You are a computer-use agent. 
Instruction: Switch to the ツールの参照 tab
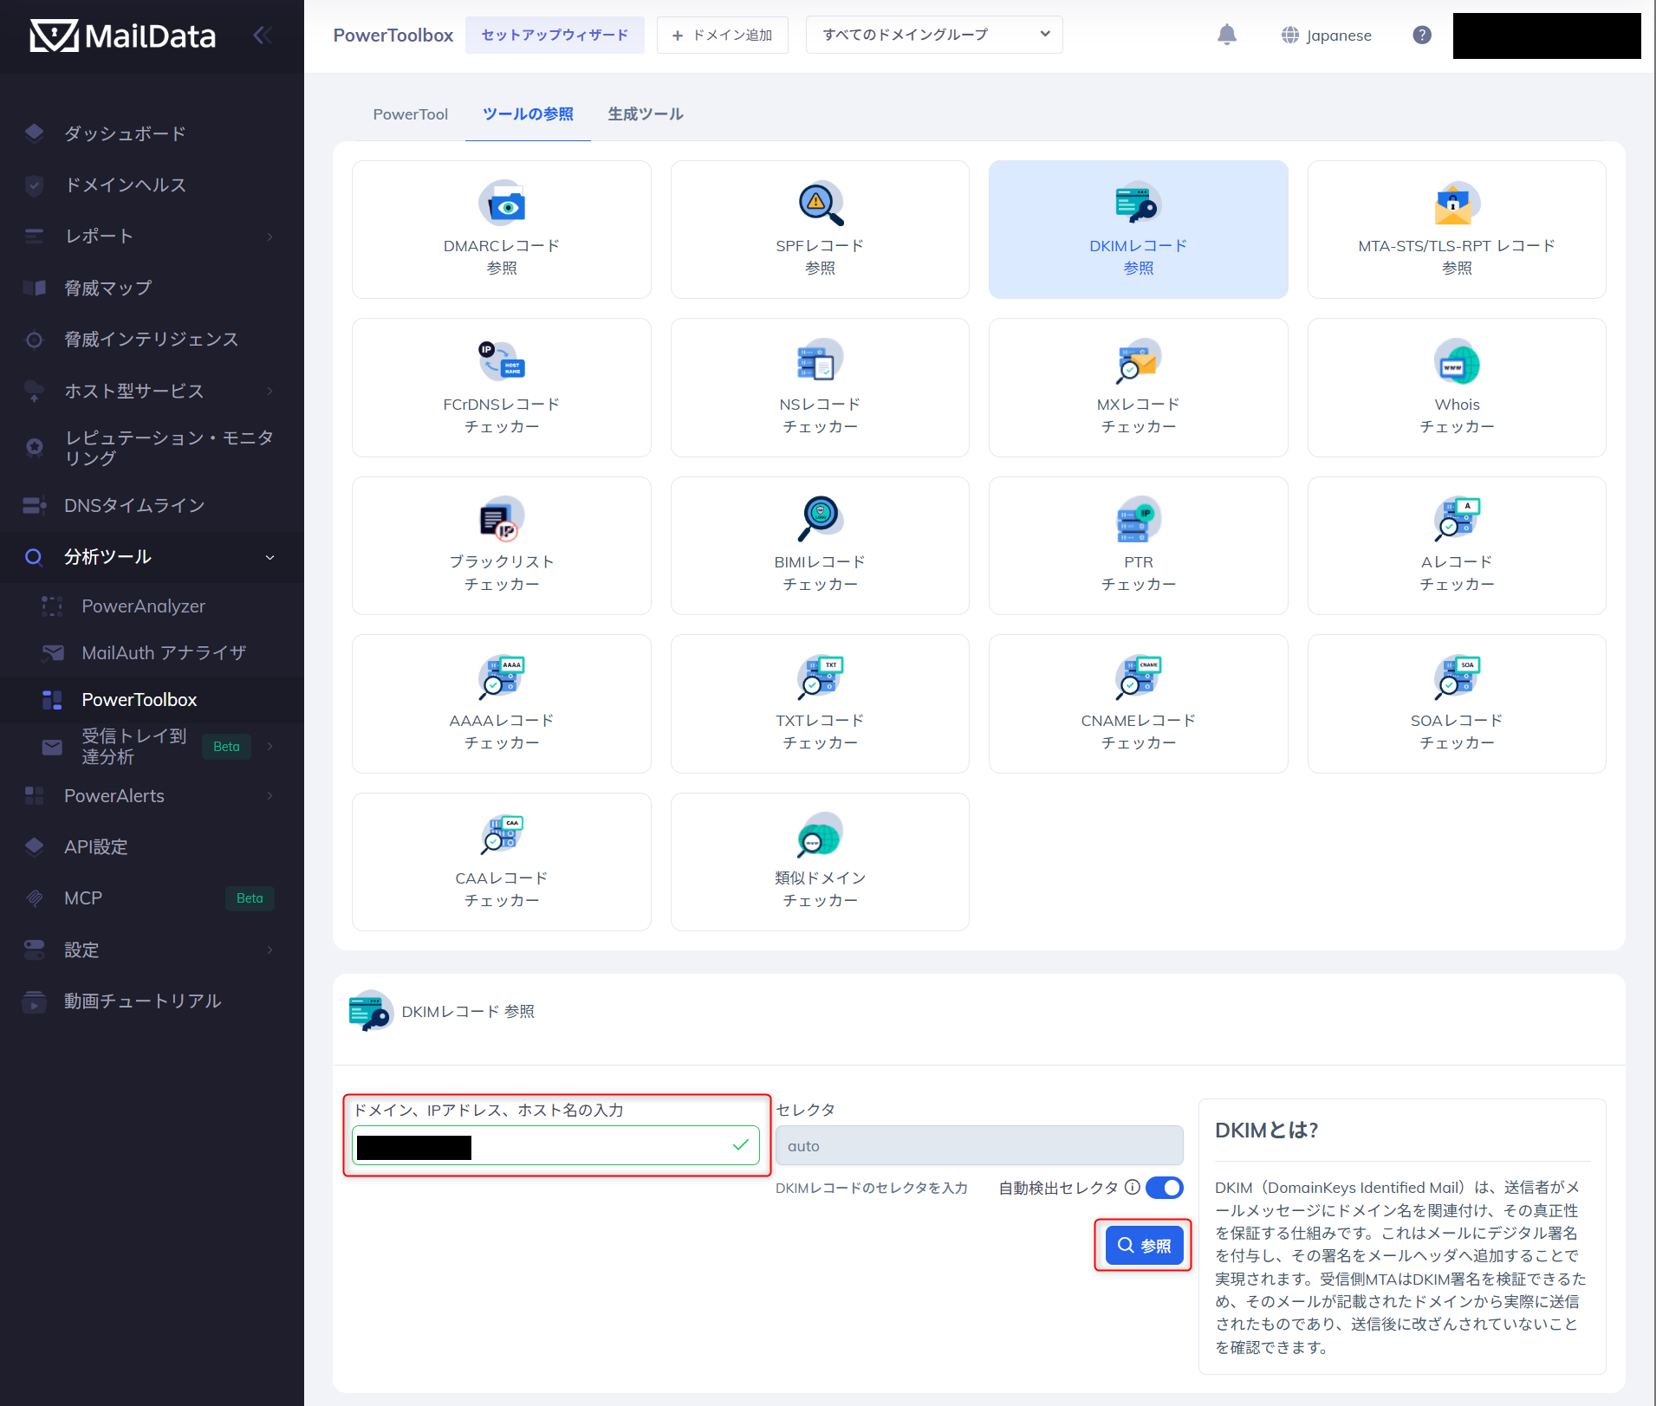coord(528,113)
